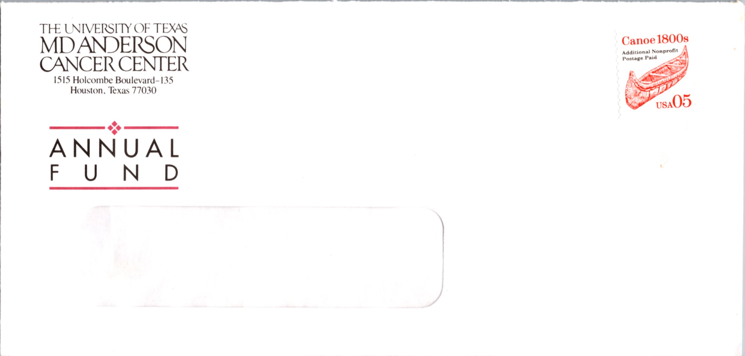The height and width of the screenshot is (356, 745).
Task: Click the red line beneath 'FUND'
Action: [x=114, y=188]
